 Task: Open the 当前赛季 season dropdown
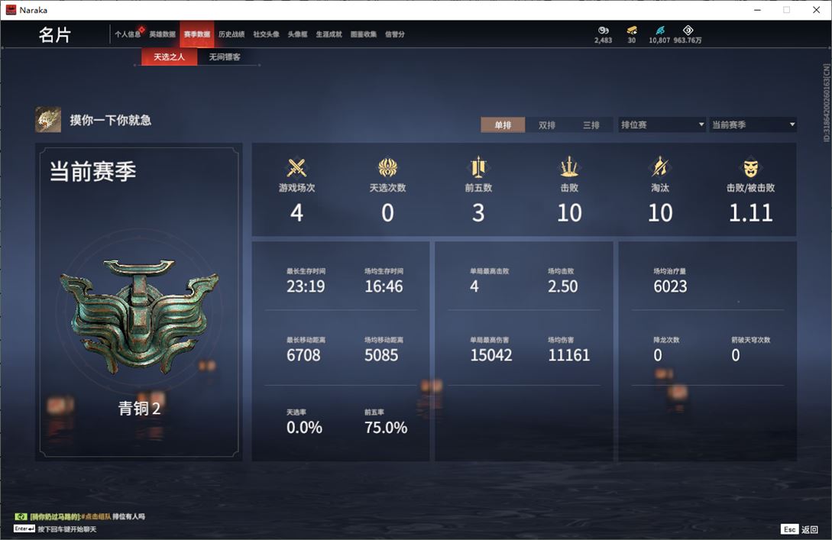(x=753, y=124)
